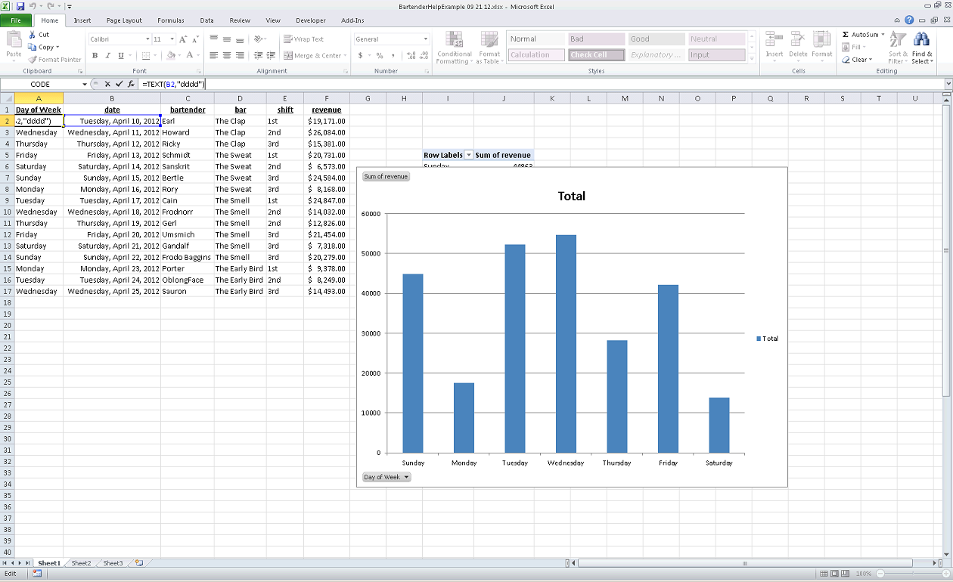Expand the formula bar with the chevron
The height and width of the screenshot is (582, 953).
[948, 84]
